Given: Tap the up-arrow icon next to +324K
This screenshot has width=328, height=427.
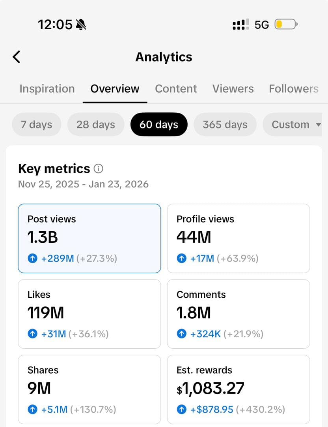Looking at the screenshot, I should (x=182, y=334).
